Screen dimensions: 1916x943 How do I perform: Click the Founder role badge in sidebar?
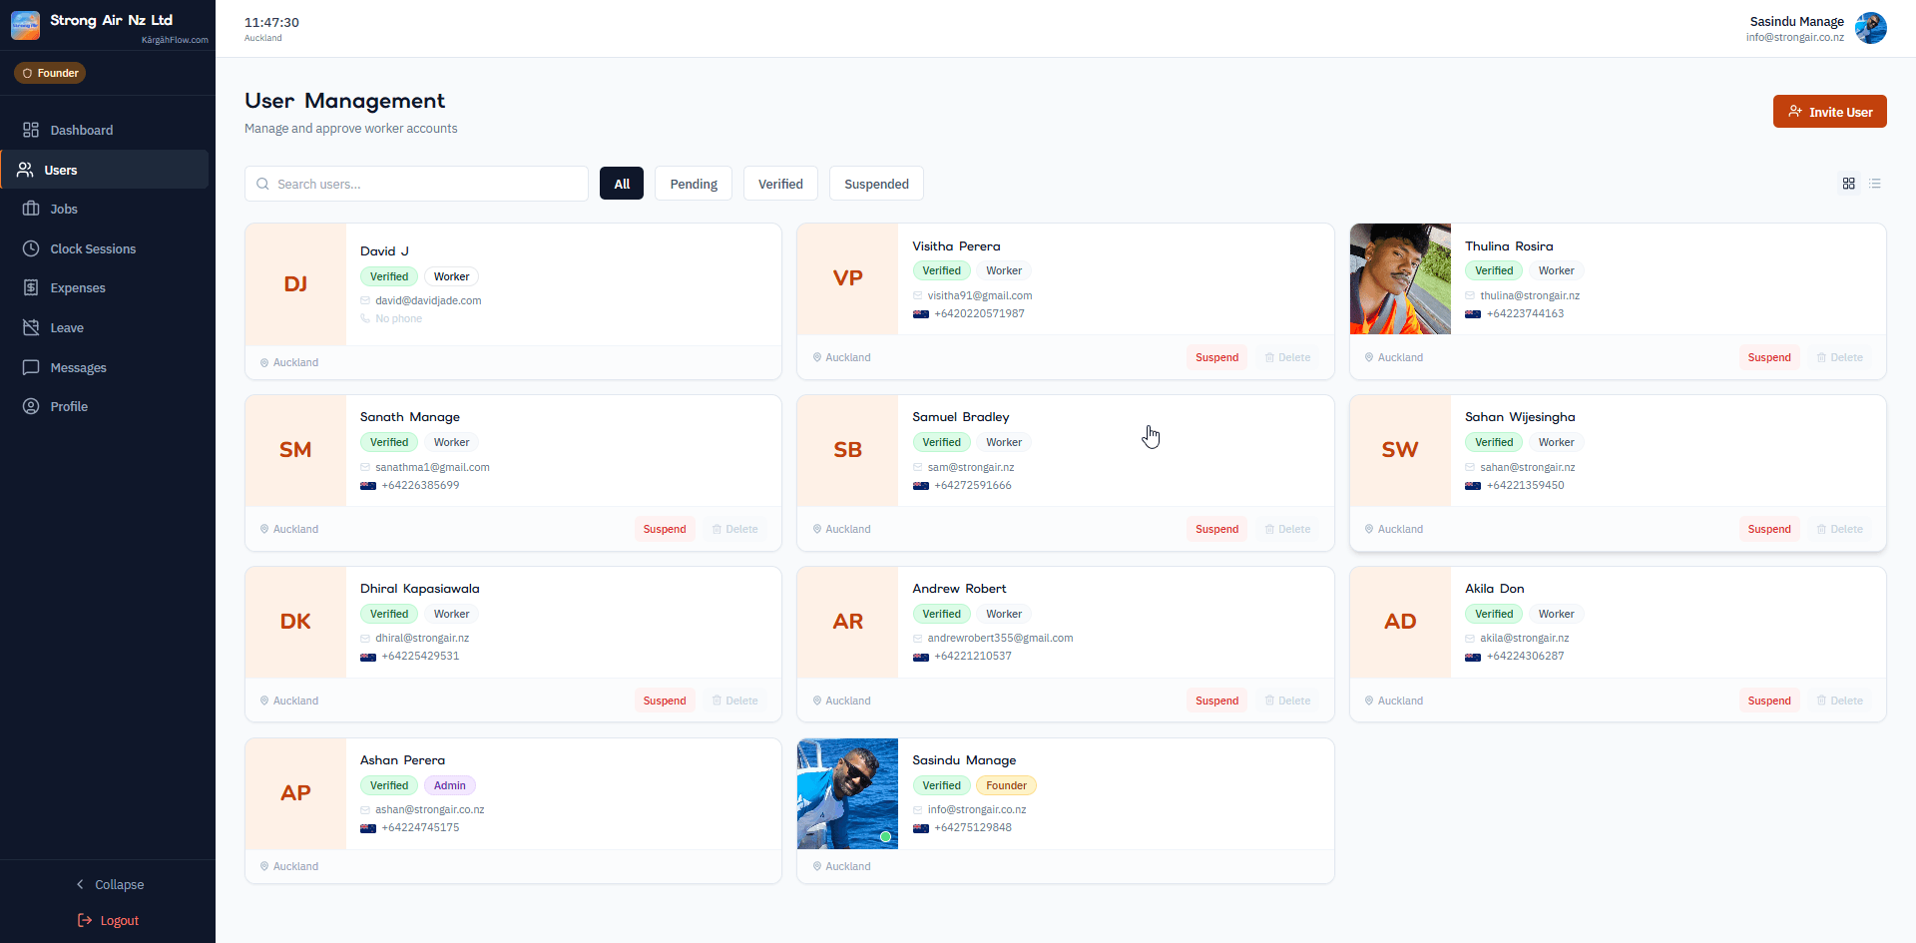point(50,73)
